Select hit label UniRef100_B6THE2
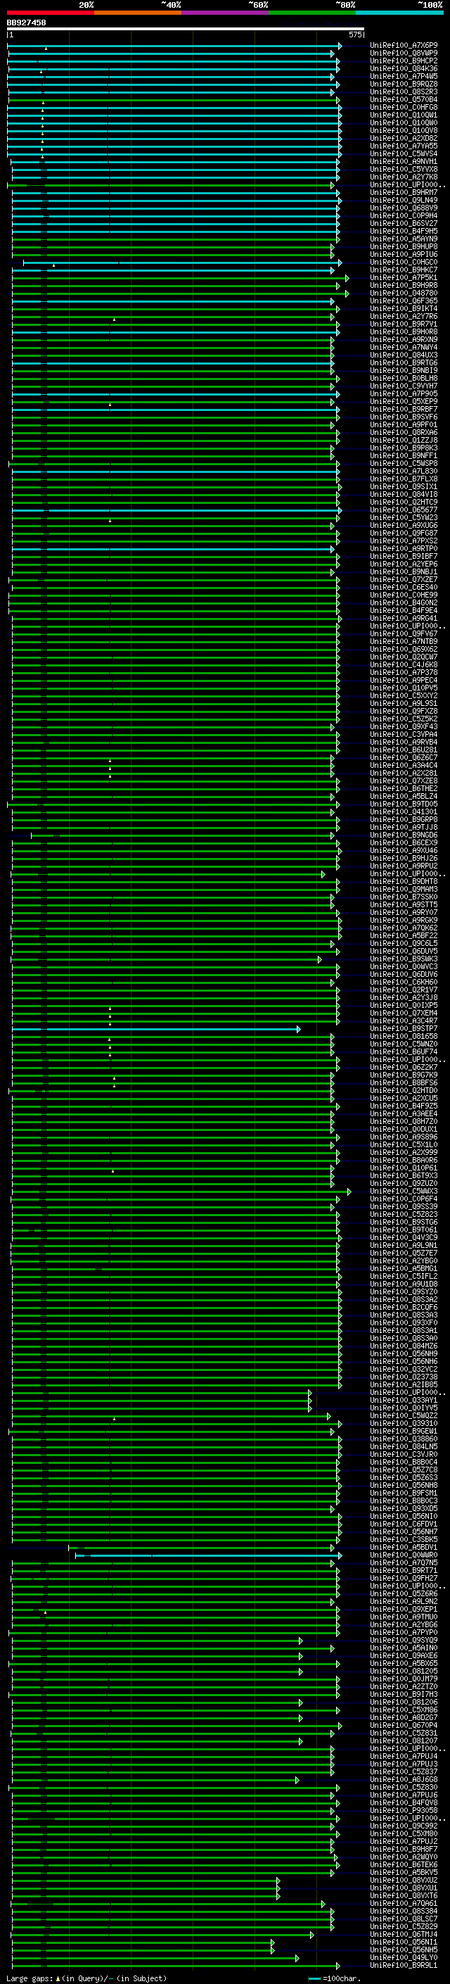This screenshot has width=450, height=1984. [x=404, y=789]
